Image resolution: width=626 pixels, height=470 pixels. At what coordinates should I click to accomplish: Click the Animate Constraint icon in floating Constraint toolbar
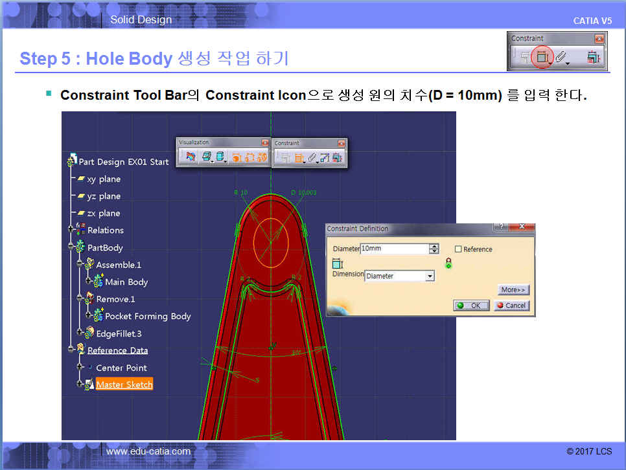[325, 157]
